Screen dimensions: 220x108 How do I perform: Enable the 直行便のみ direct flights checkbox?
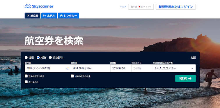click(26, 82)
